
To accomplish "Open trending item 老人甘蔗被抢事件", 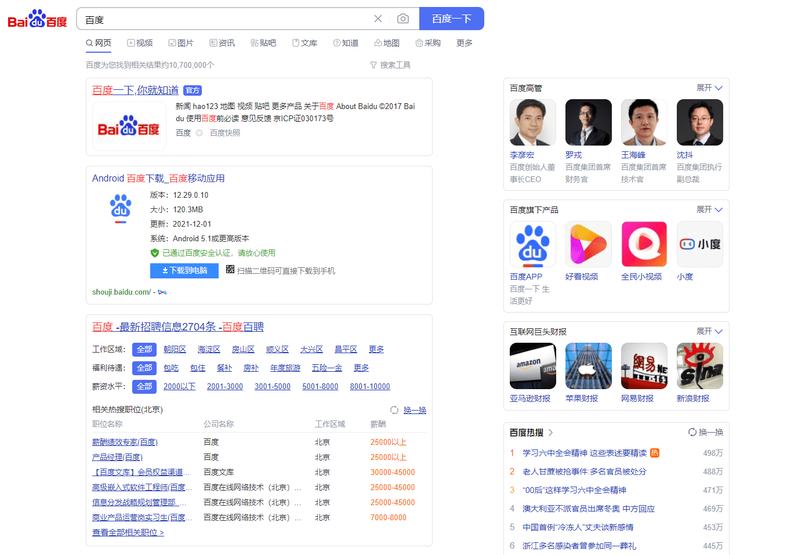I will pyautogui.click(x=584, y=471).
